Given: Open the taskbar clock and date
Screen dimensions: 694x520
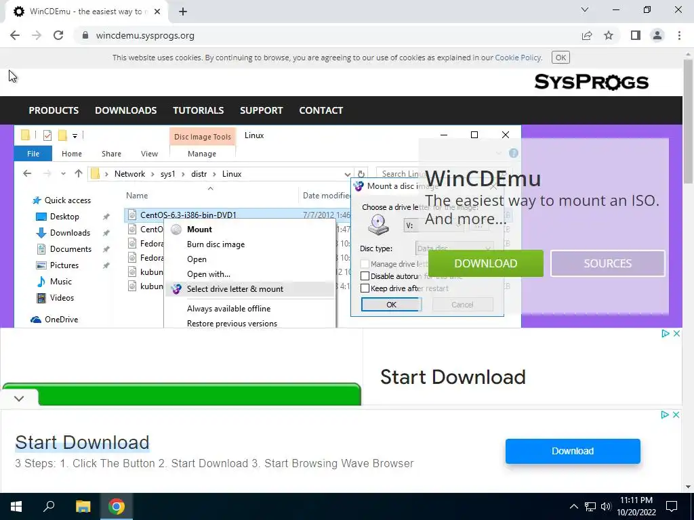Looking at the screenshot, I should [636, 506].
